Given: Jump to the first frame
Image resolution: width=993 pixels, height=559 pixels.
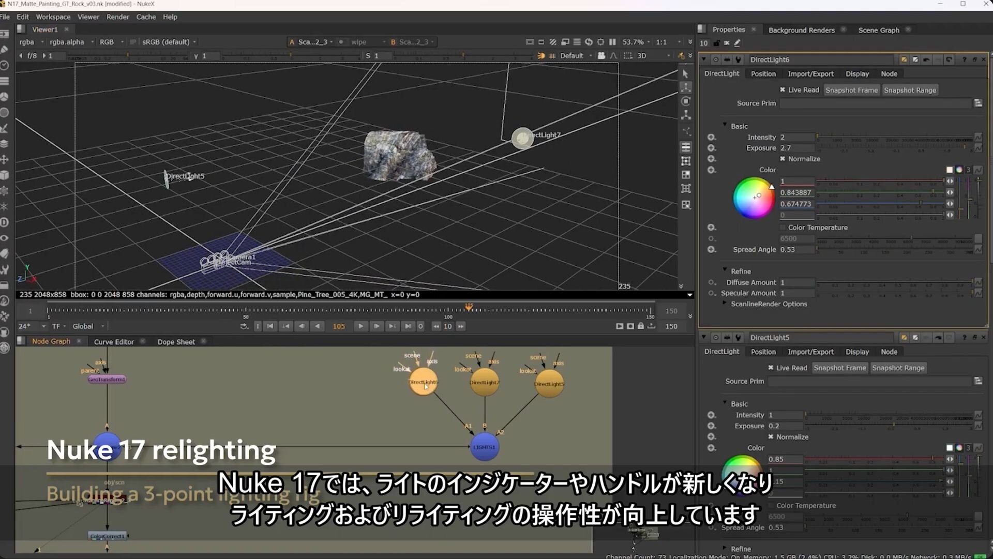Looking at the screenshot, I should pyautogui.click(x=270, y=326).
